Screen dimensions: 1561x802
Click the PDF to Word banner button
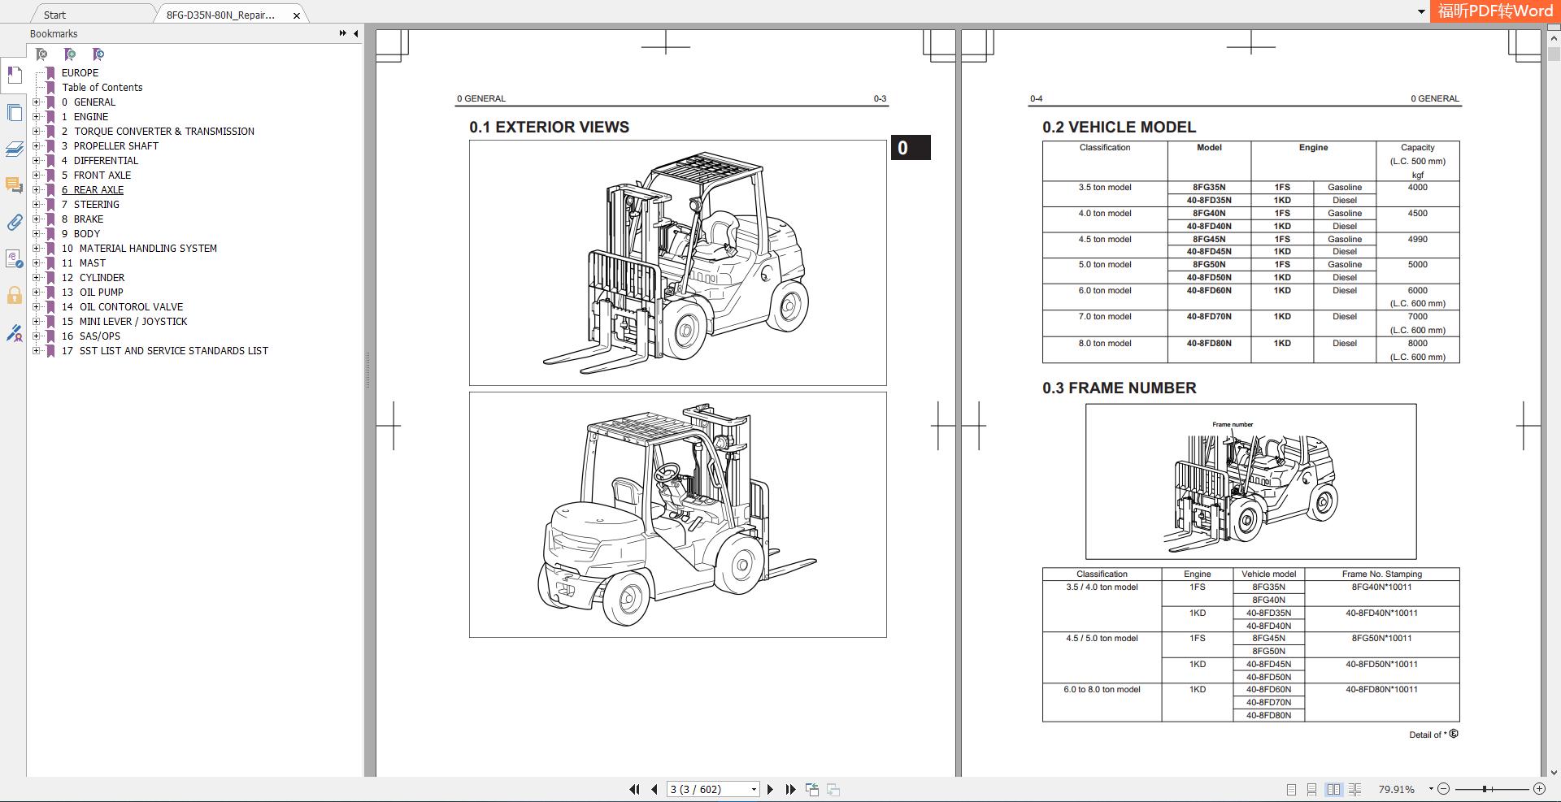[x=1494, y=11]
